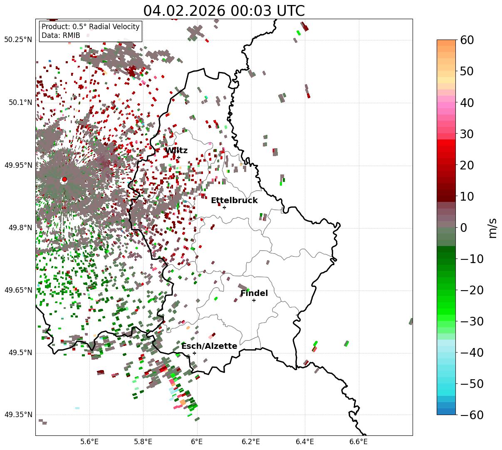Click the 50 tick label on colorbar

pyautogui.click(x=467, y=71)
